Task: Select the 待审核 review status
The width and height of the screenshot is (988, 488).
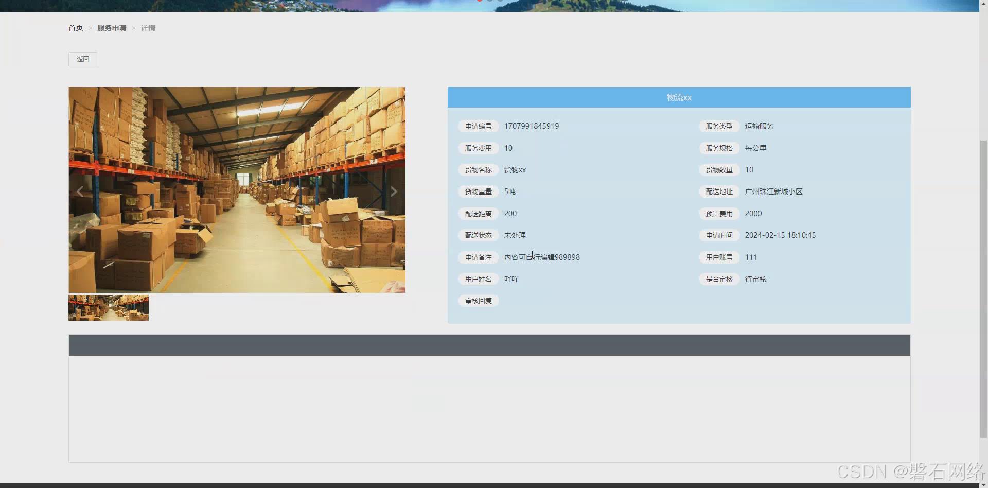Action: (755, 279)
